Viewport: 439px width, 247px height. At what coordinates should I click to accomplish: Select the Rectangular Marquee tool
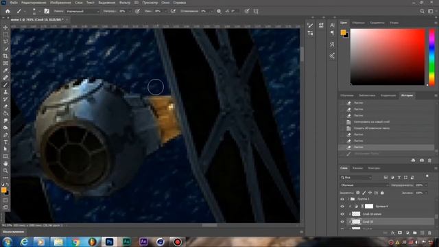(x=5, y=34)
